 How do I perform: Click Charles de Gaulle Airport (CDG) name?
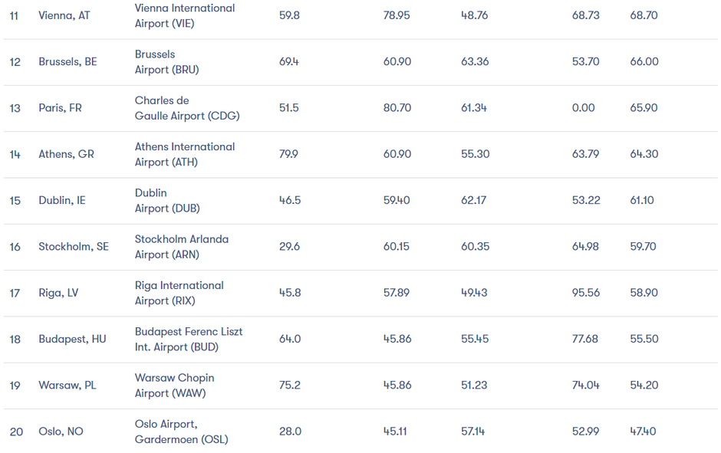(x=187, y=108)
